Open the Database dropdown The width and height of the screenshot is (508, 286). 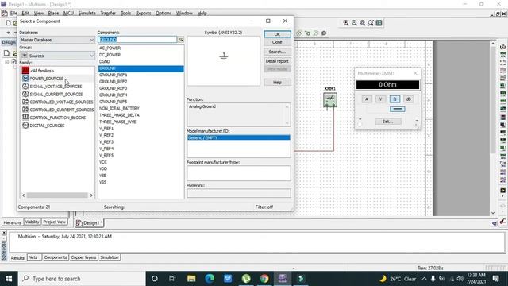pos(57,40)
